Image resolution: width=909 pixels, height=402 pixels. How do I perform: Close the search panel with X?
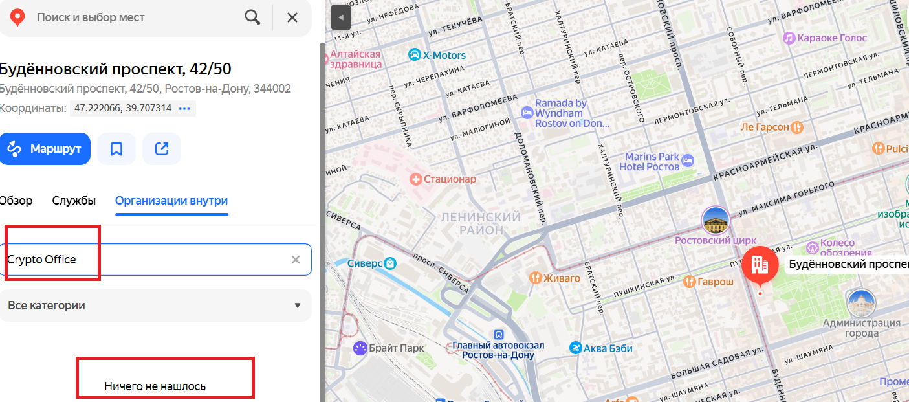(292, 17)
